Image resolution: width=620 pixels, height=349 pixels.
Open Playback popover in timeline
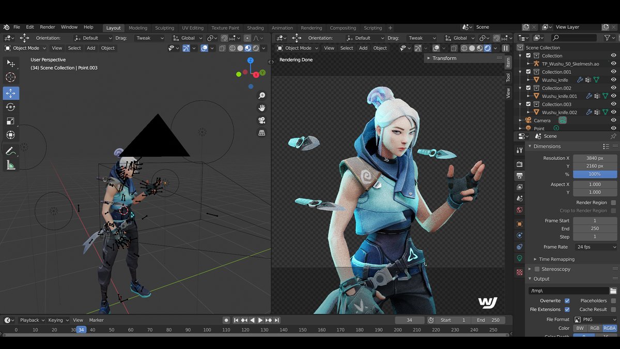click(32, 320)
